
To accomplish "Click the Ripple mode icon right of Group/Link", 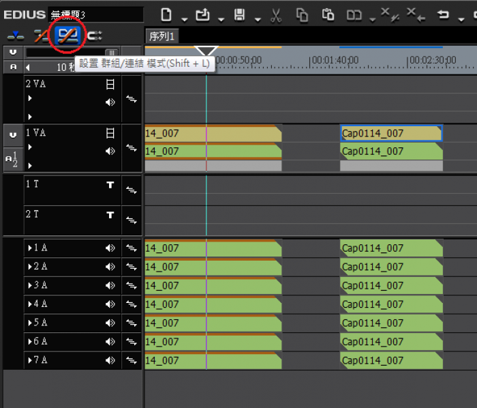I will click(x=94, y=35).
